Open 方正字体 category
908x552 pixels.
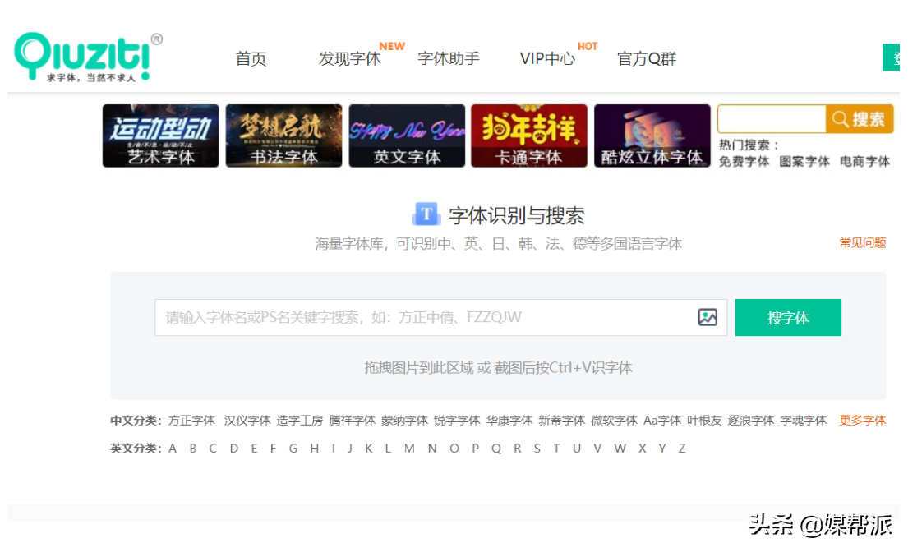pyautogui.click(x=191, y=421)
